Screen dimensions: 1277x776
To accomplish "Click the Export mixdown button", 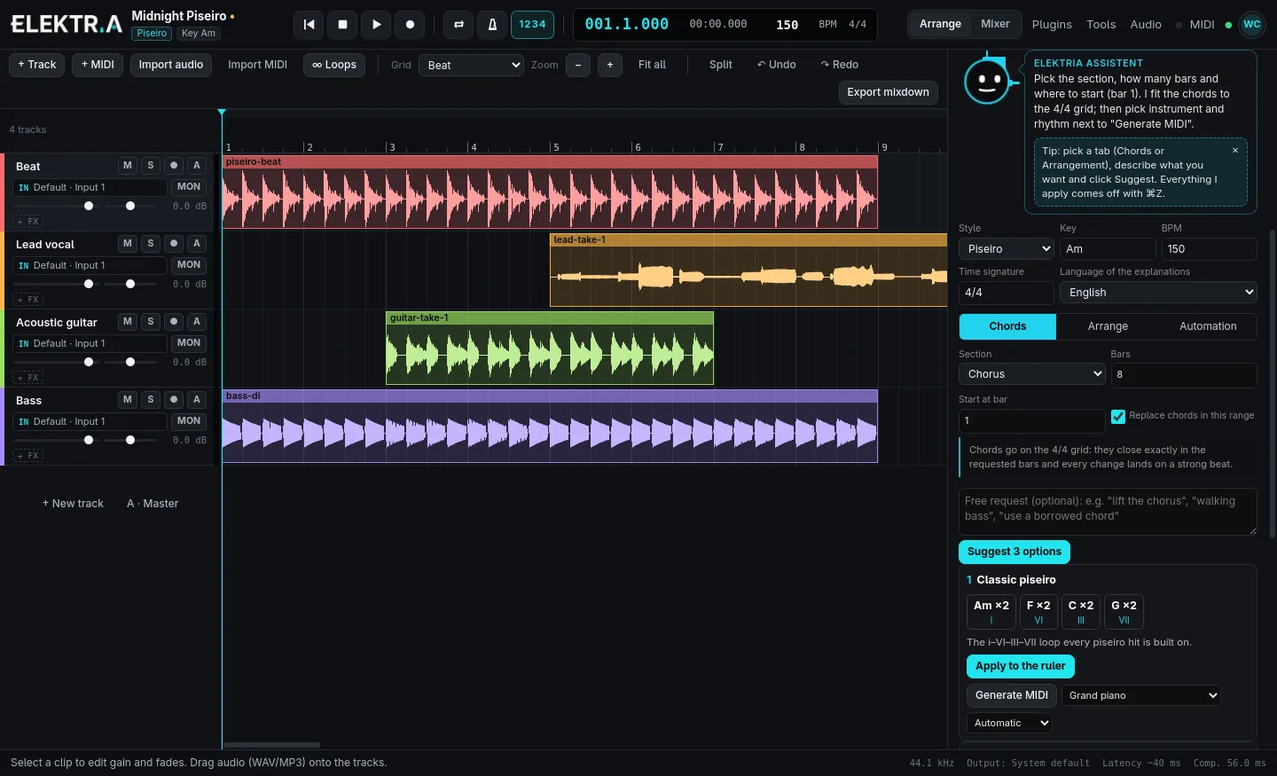I will click(888, 92).
